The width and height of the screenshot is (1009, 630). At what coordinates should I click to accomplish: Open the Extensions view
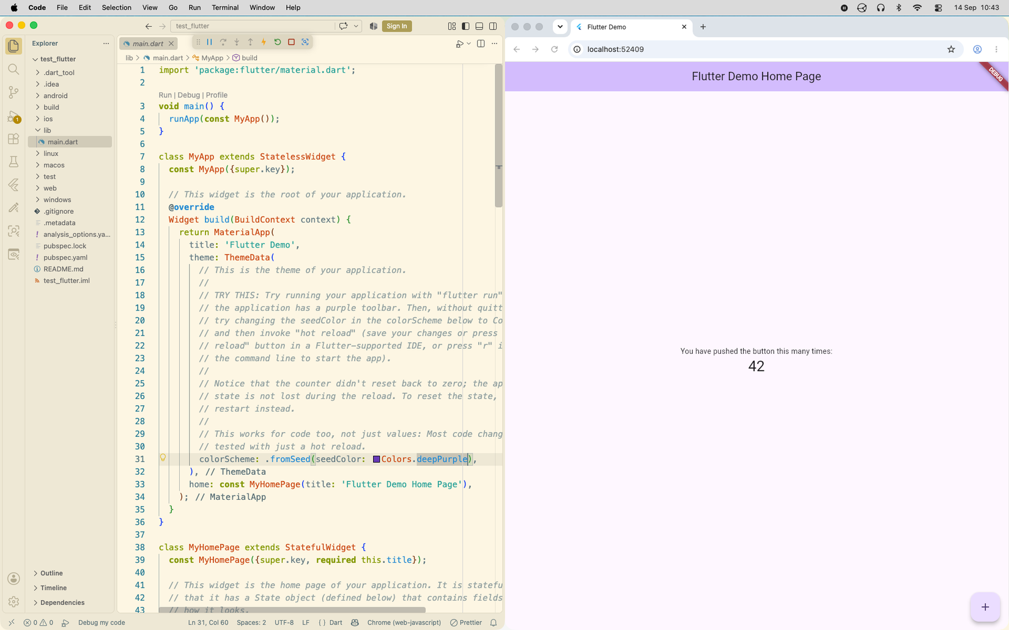click(13, 139)
